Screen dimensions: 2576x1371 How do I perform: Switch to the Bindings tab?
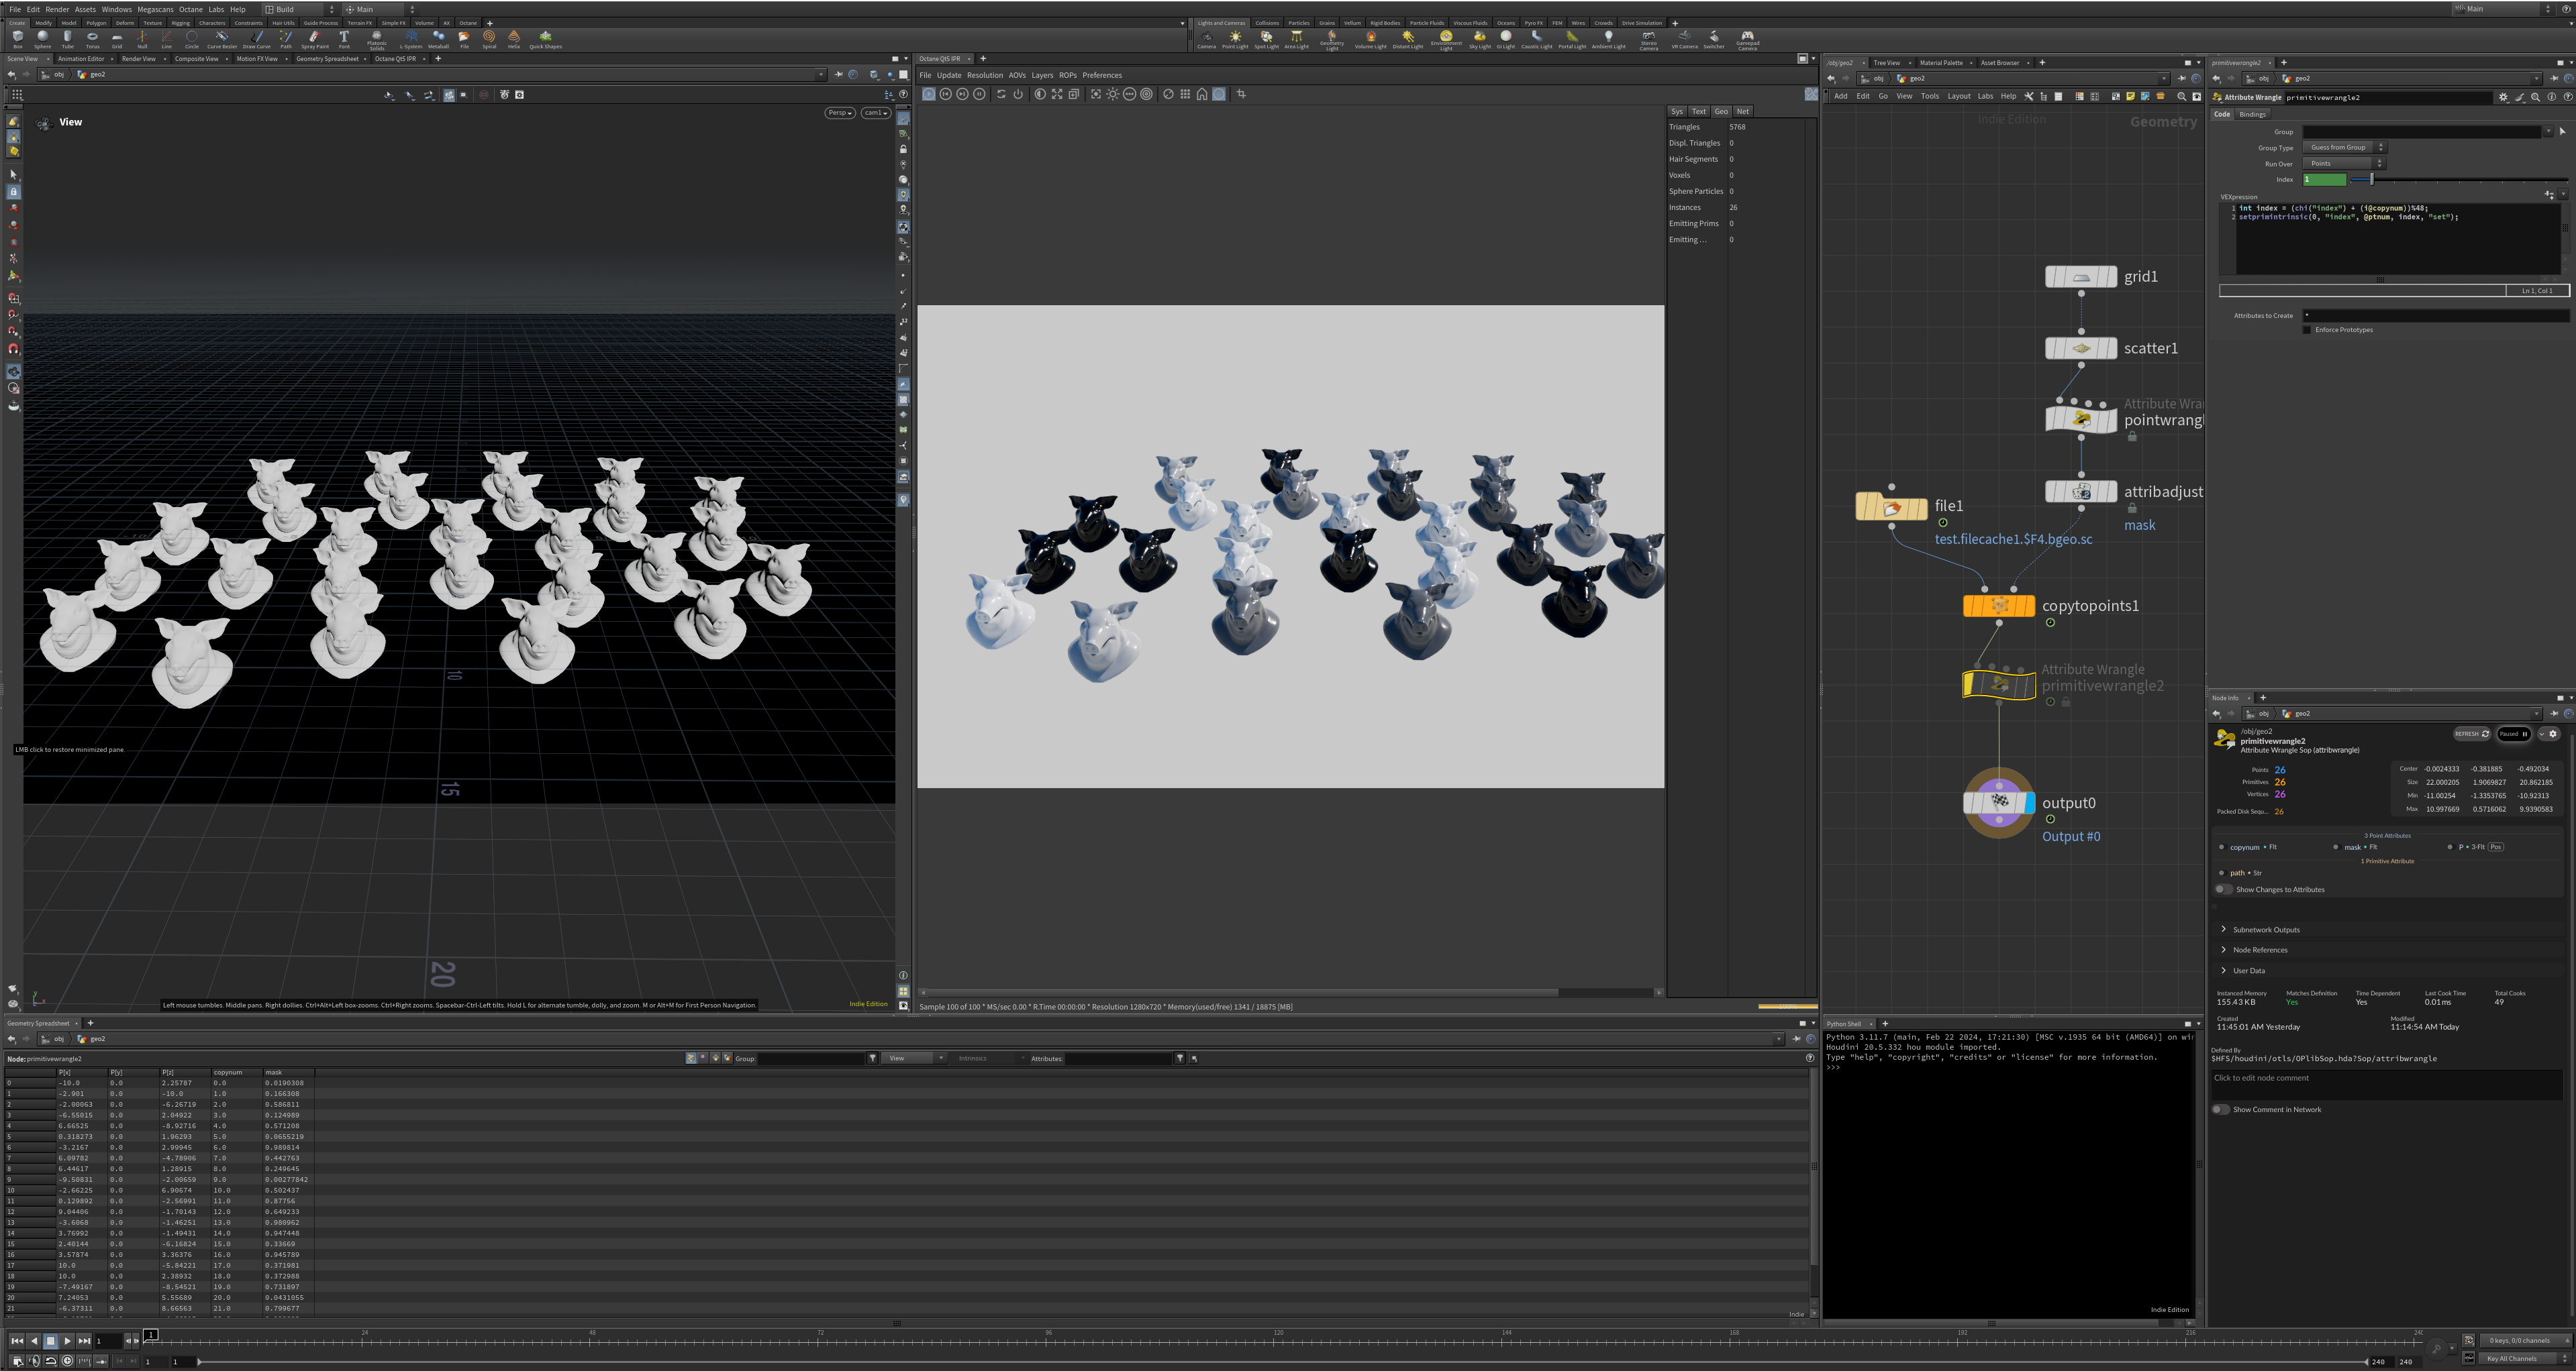2253,114
